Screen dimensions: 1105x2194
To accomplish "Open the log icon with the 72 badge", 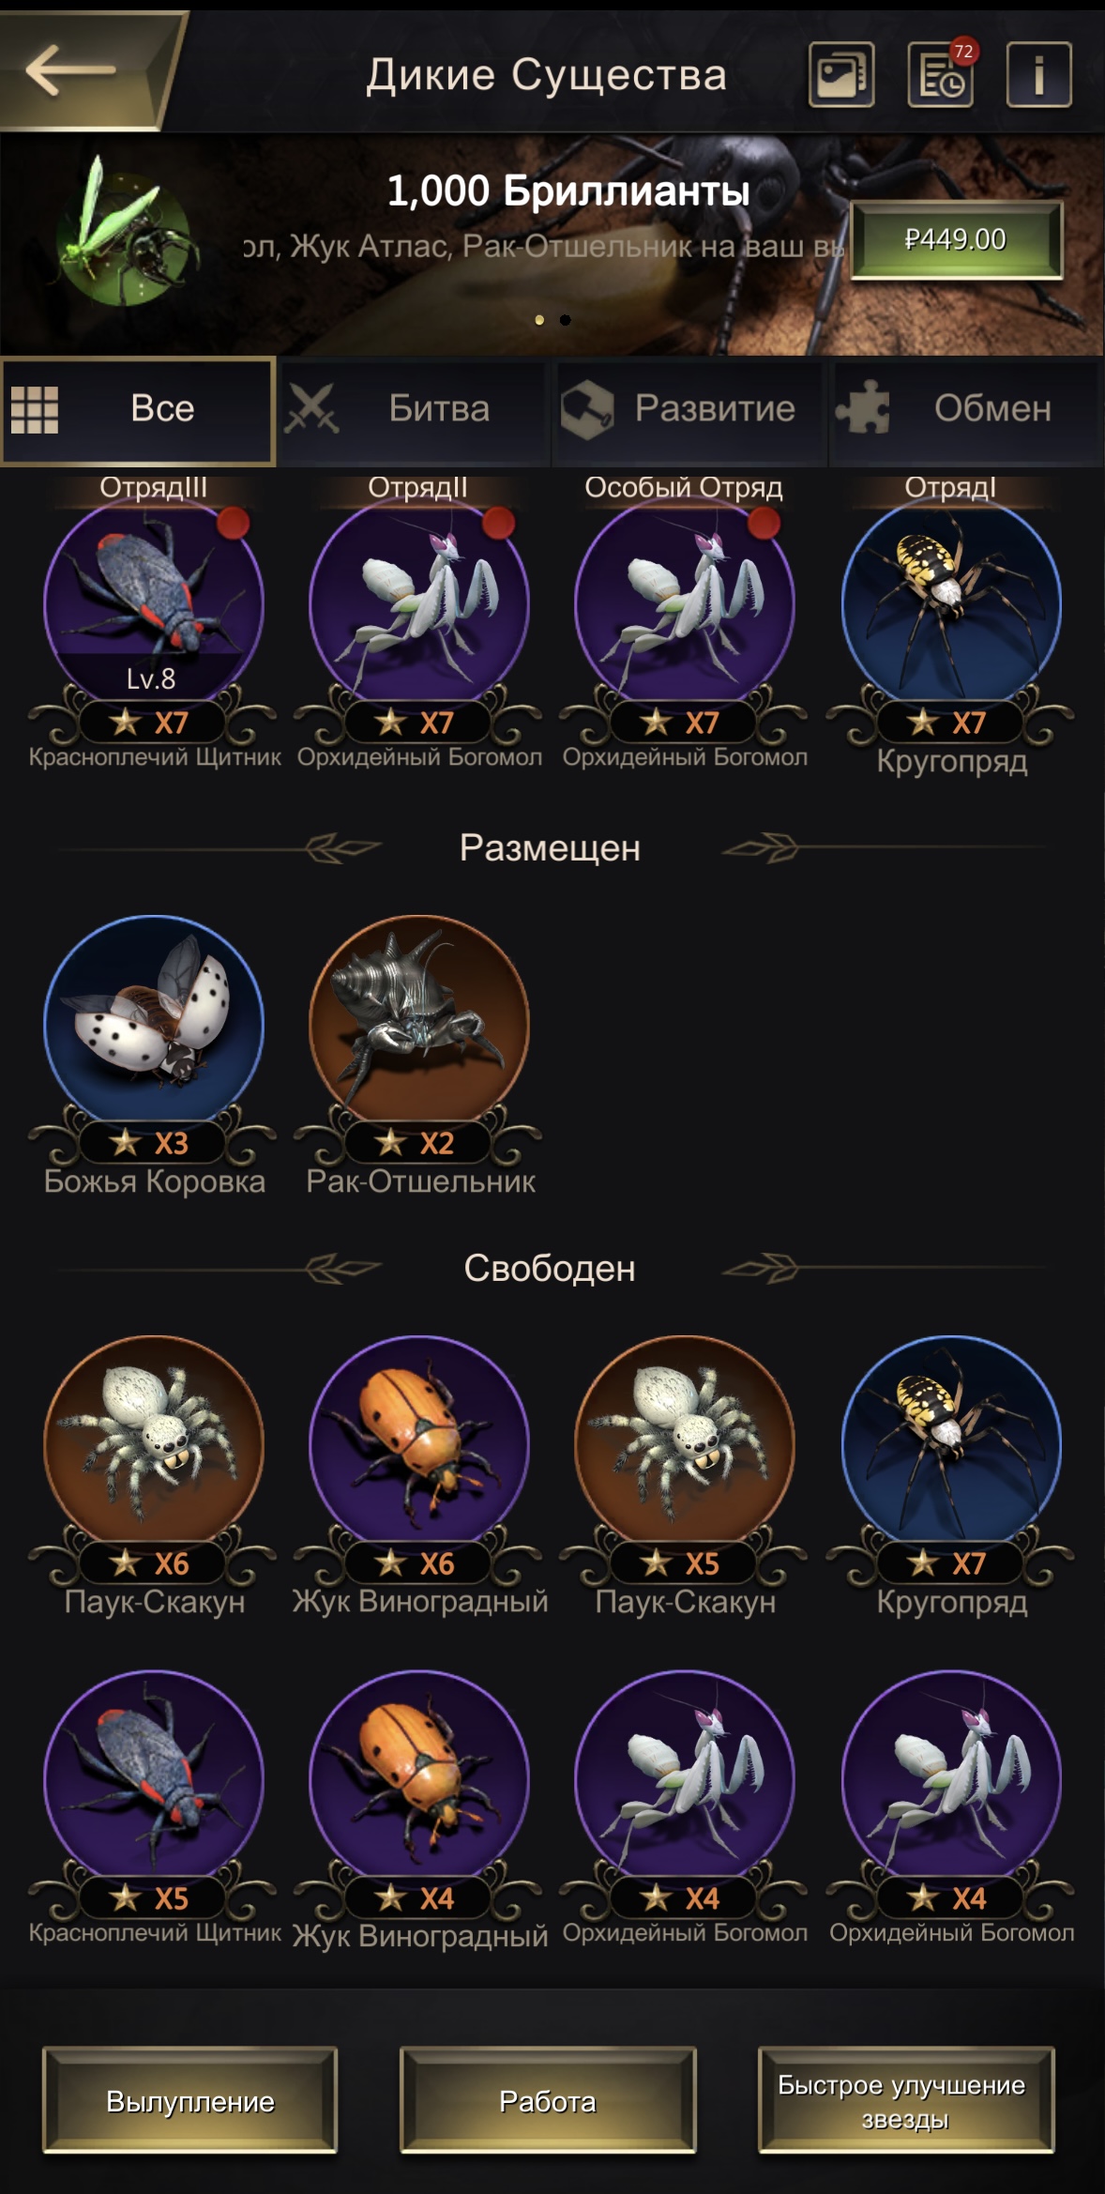I will click(941, 74).
